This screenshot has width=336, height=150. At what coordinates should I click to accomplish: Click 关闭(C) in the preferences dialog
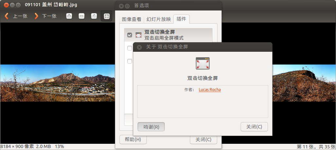click(x=203, y=140)
